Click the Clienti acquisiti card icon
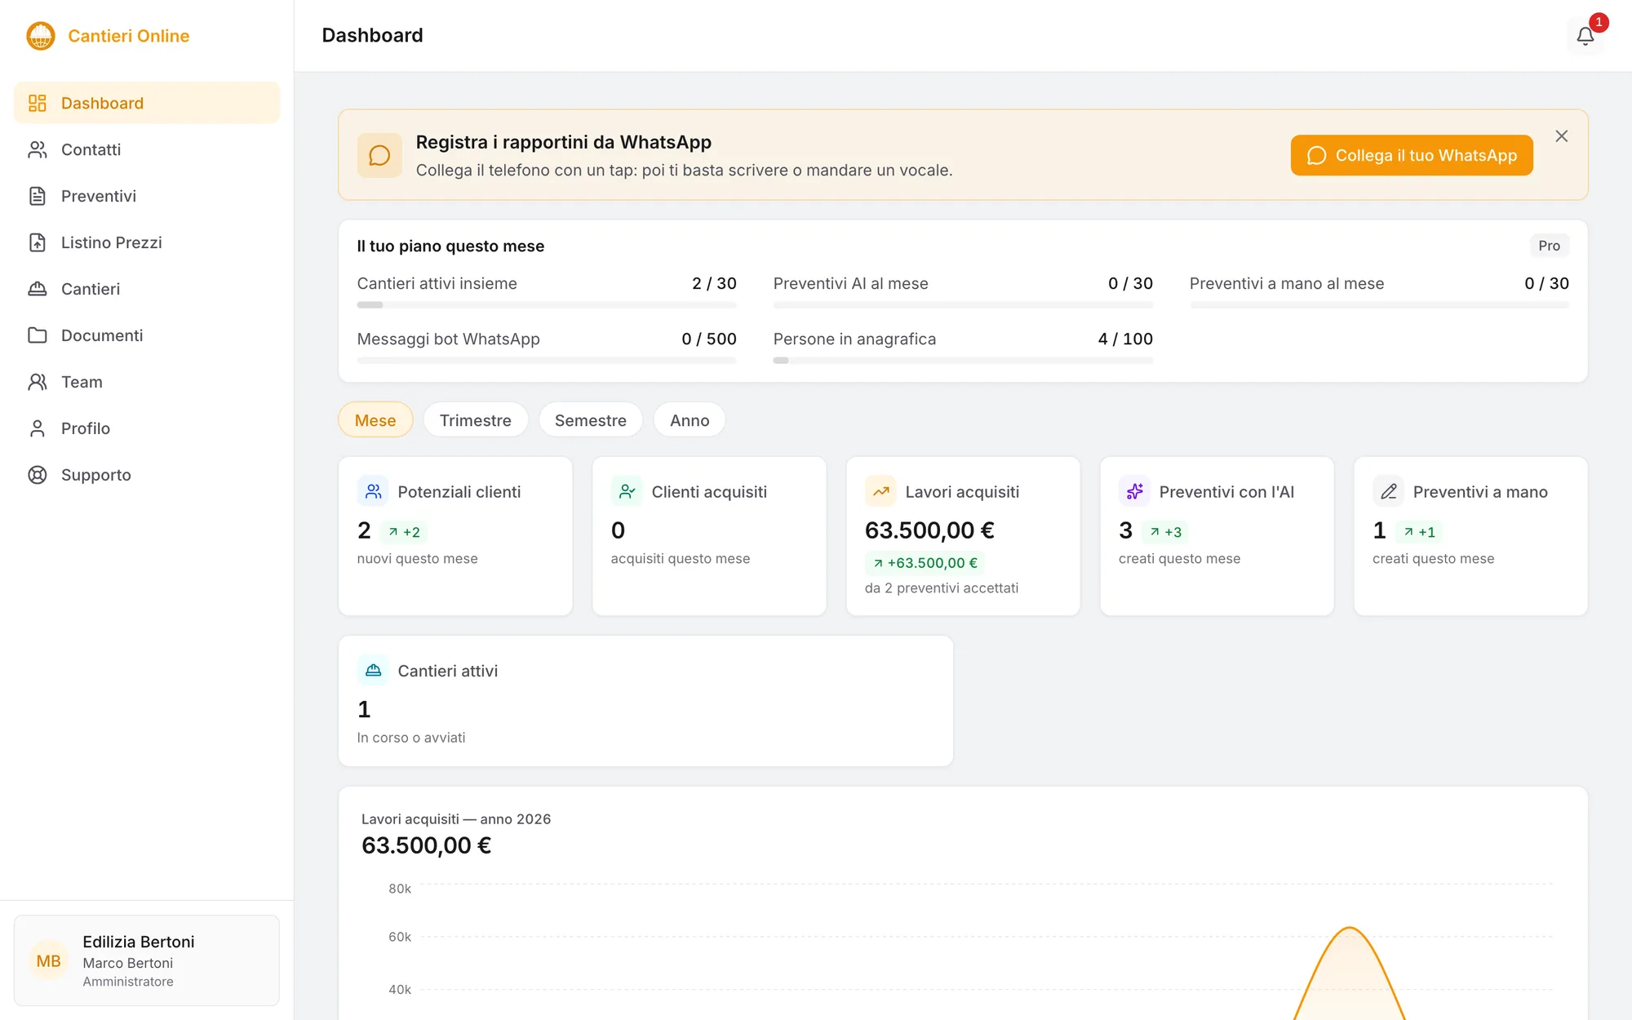1632x1020 pixels. coord(627,491)
